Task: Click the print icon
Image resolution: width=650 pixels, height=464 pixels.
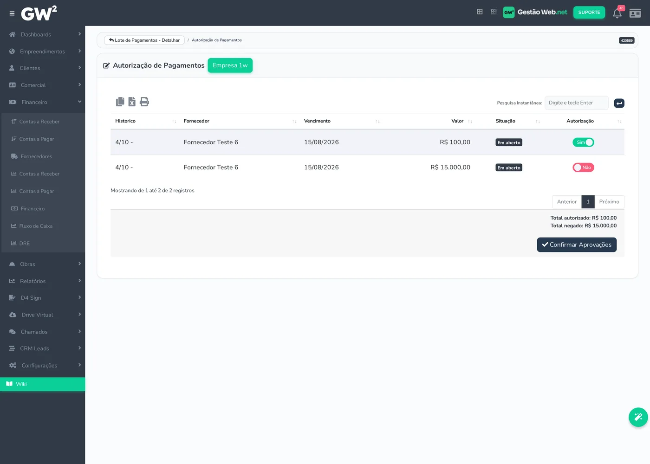Action: [144, 102]
